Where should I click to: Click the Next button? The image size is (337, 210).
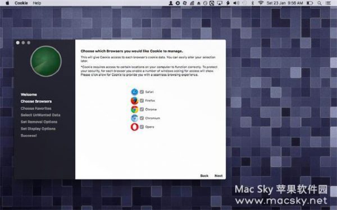pyautogui.click(x=218, y=176)
